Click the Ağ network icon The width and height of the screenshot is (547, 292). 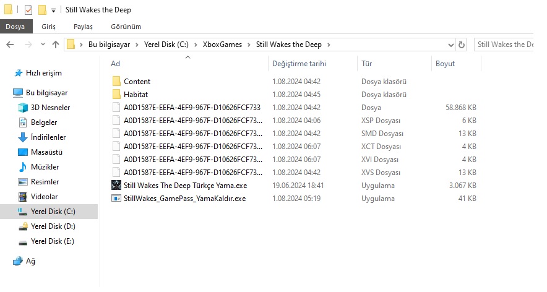pos(18,261)
